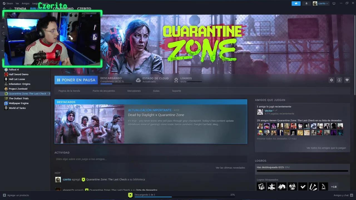Viewport: 356px width, 200px height.
Task: Open game settings gear icon
Action: 331,80
